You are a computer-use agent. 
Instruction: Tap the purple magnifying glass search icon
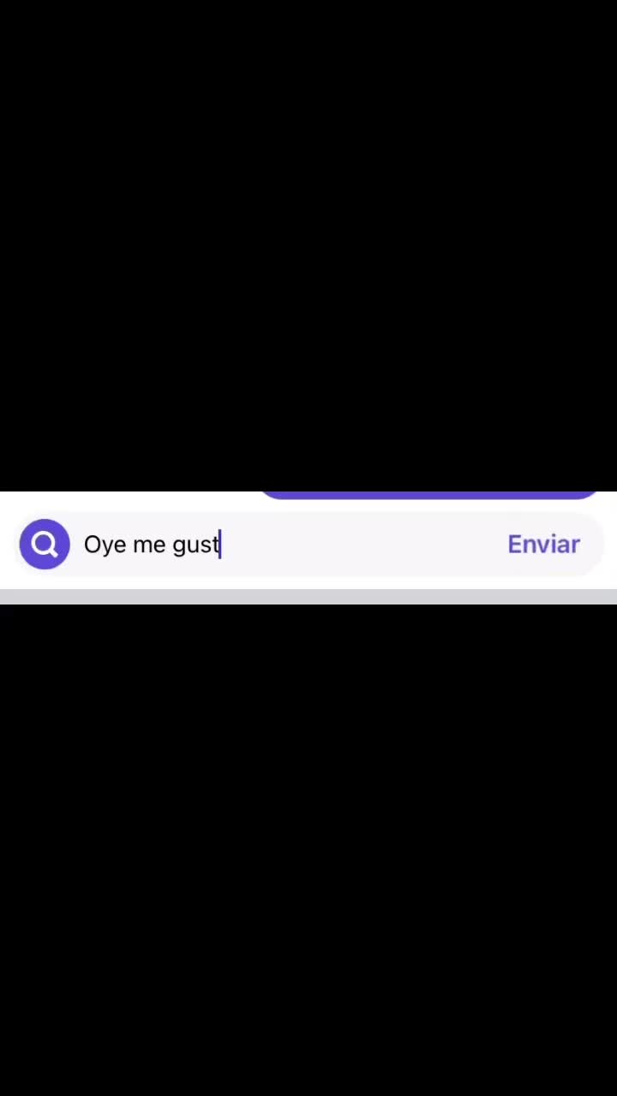tap(45, 544)
